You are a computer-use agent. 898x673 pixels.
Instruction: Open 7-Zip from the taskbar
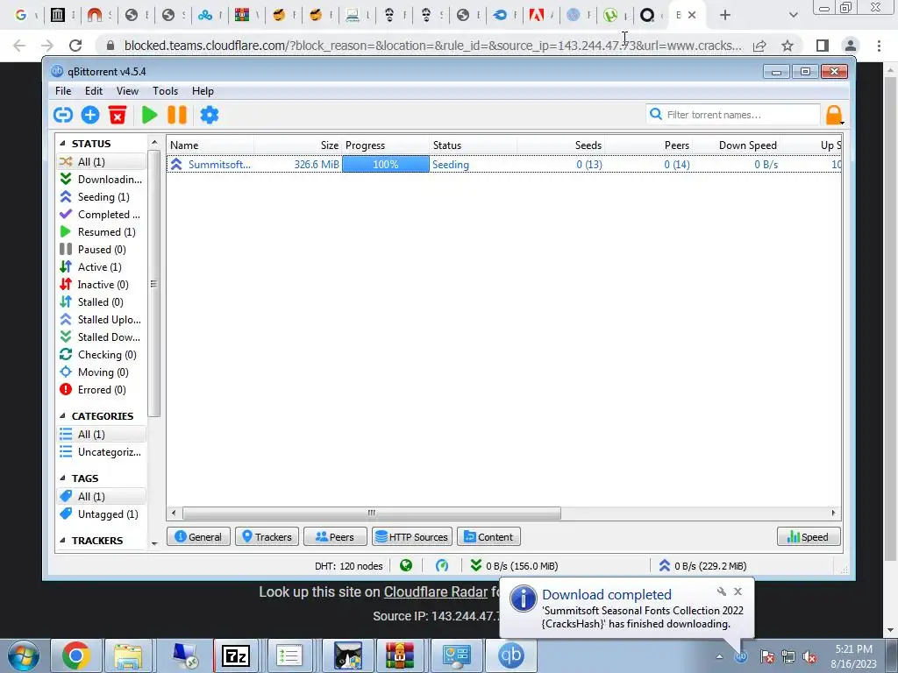click(x=236, y=655)
